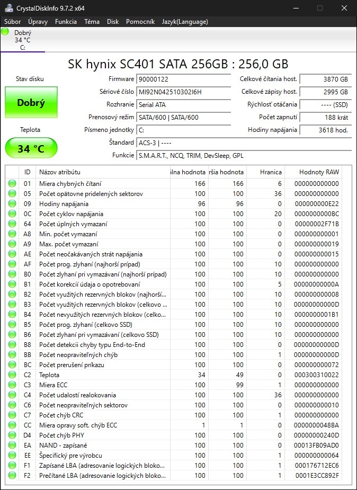
Task: Click status icon of Počet chýb CRC row
Action: point(12,415)
